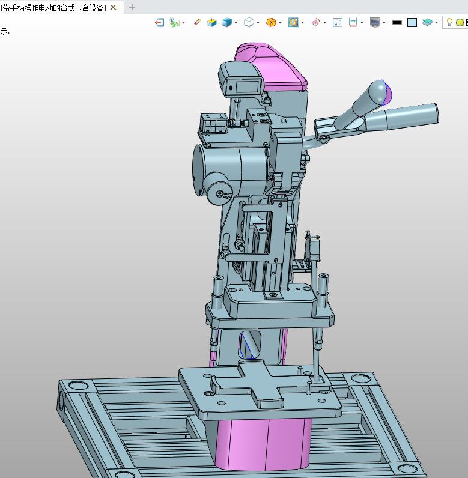Image resolution: width=468 pixels, height=478 pixels.
Task: Open dropdown arrow beside the green sketch icon
Action: pyautogui.click(x=184, y=23)
